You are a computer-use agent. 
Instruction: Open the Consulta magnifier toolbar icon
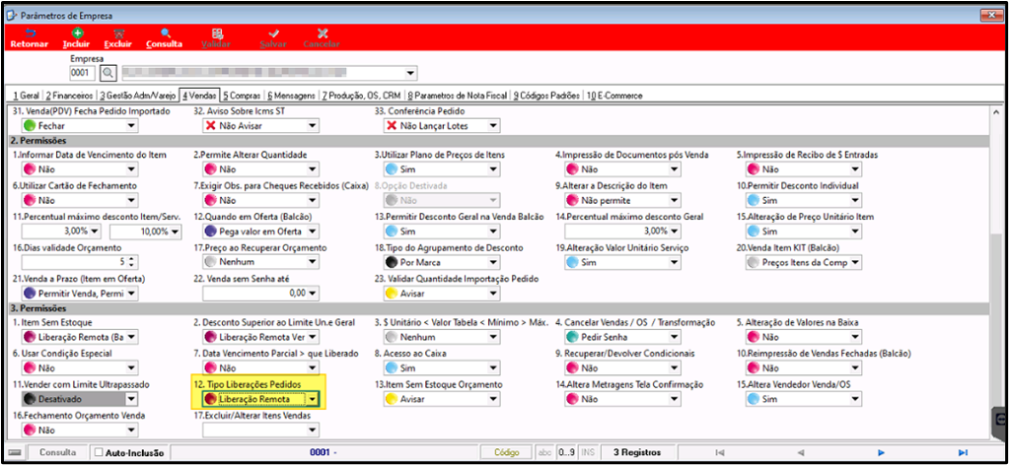(x=165, y=33)
